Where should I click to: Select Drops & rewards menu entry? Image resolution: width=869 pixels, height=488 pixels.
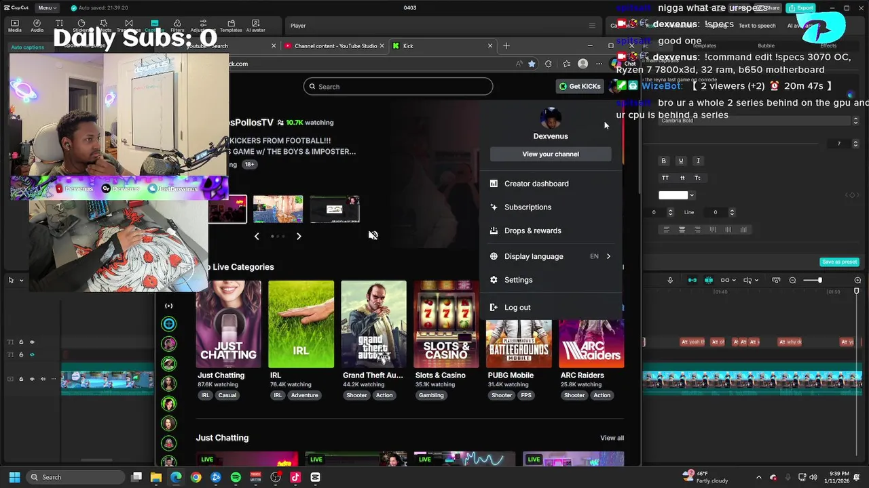[551, 230]
